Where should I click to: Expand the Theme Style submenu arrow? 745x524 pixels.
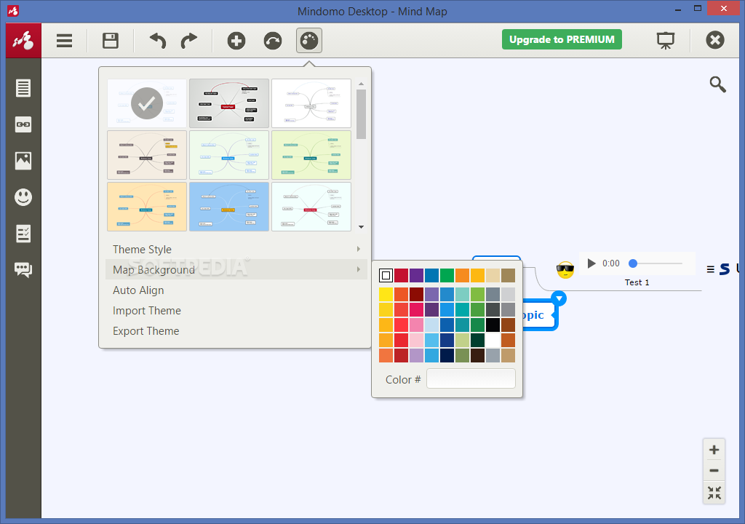pos(358,249)
